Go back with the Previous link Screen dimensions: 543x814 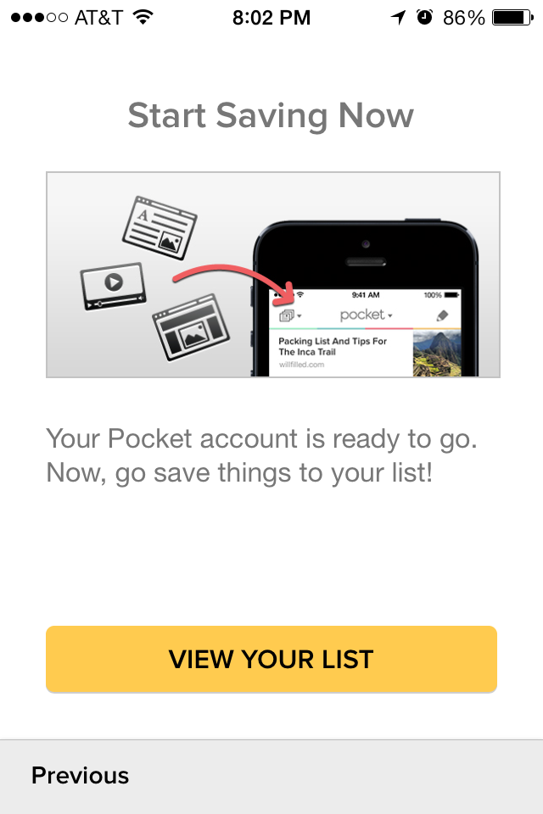pos(80,776)
